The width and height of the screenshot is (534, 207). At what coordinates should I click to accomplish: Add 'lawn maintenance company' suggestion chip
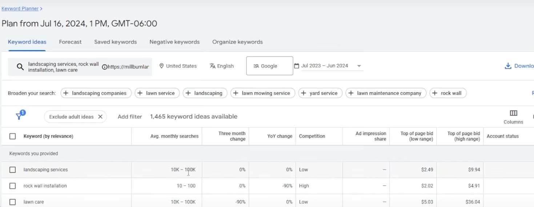click(386, 93)
